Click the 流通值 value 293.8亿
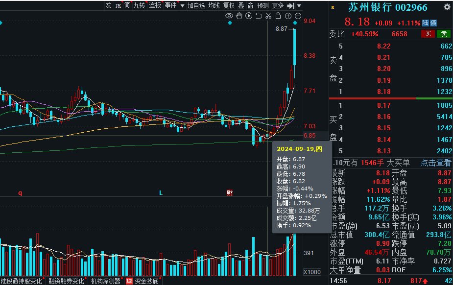This screenshot has width=453, height=285. click(439, 235)
